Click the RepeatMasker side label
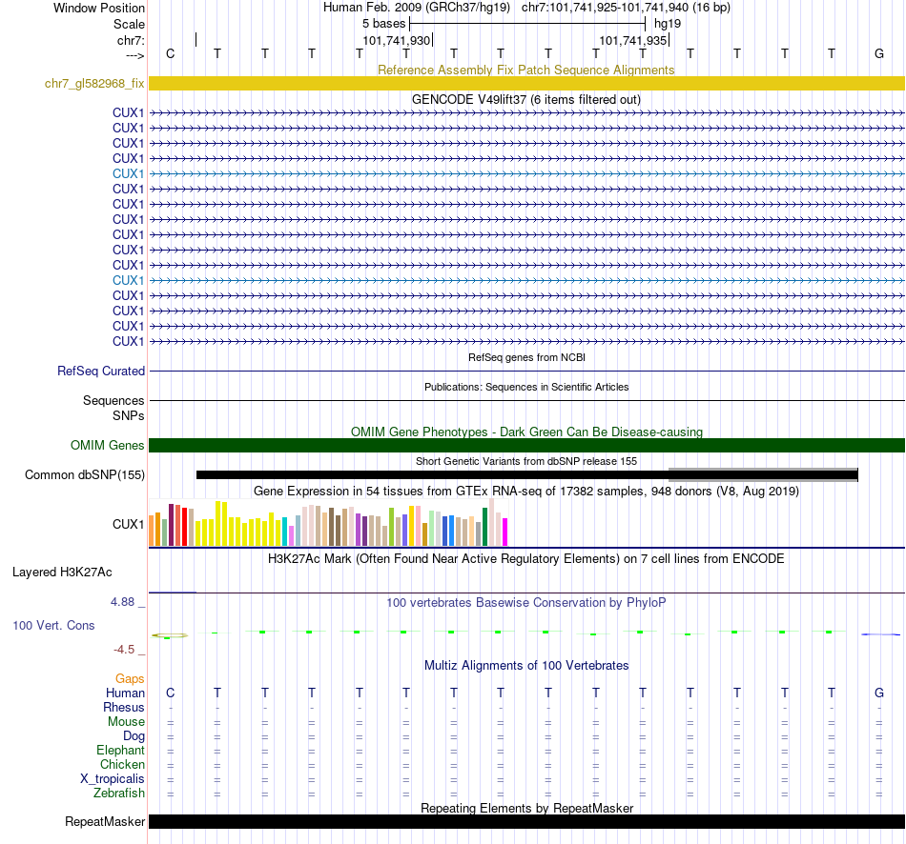Screen dimensions: 906x844 coord(105,821)
